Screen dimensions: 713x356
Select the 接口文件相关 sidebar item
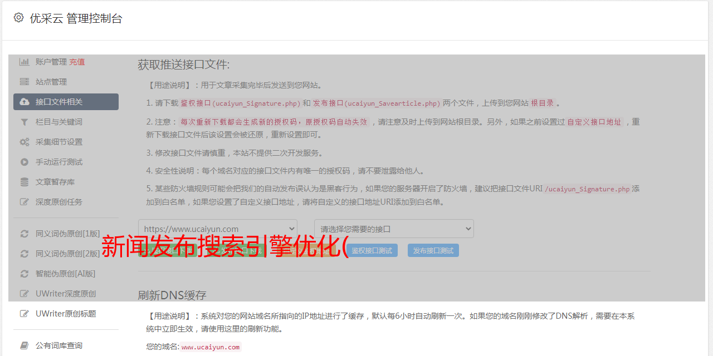point(66,102)
